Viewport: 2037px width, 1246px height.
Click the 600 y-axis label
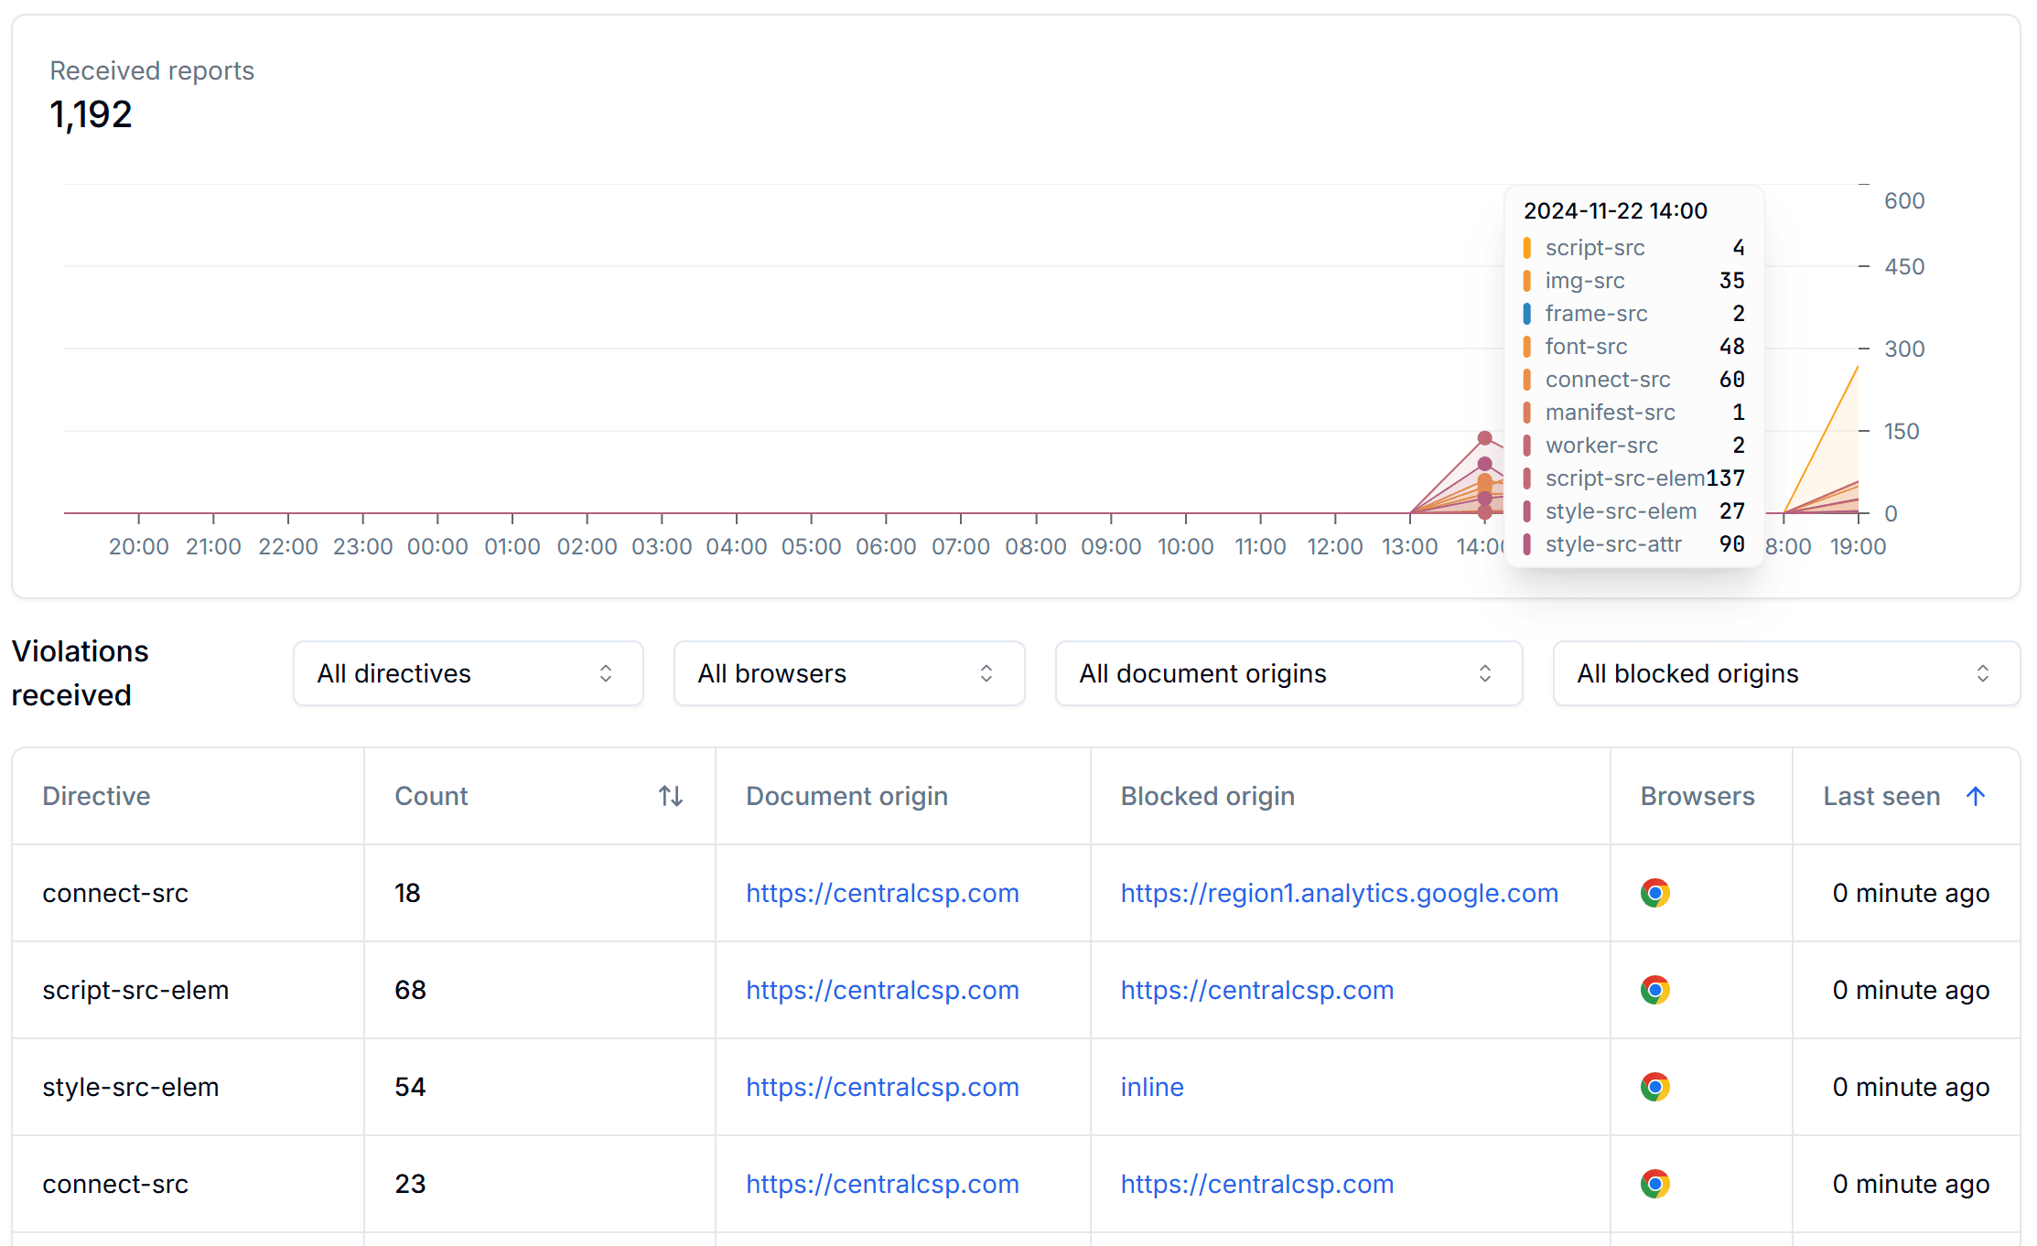[x=1904, y=200]
